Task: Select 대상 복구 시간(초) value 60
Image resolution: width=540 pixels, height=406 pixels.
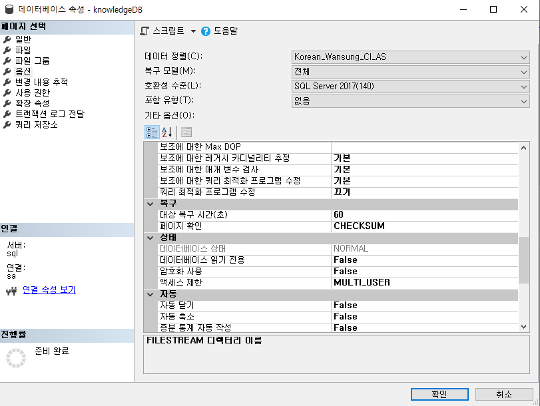Action: pos(425,215)
